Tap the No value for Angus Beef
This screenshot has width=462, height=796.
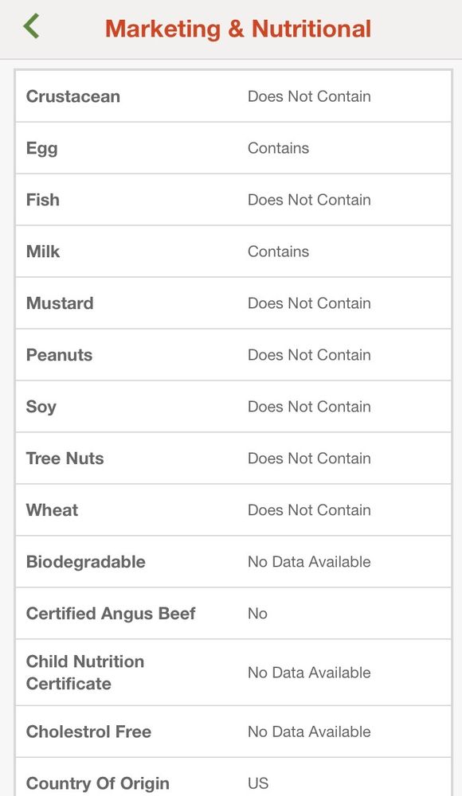click(x=257, y=613)
